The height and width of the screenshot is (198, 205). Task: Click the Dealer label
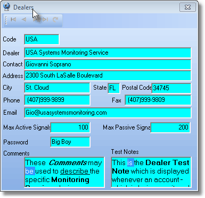click(11, 53)
